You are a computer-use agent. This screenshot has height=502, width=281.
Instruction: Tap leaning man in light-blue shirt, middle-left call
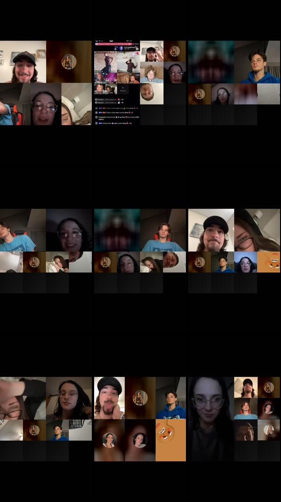(23, 230)
